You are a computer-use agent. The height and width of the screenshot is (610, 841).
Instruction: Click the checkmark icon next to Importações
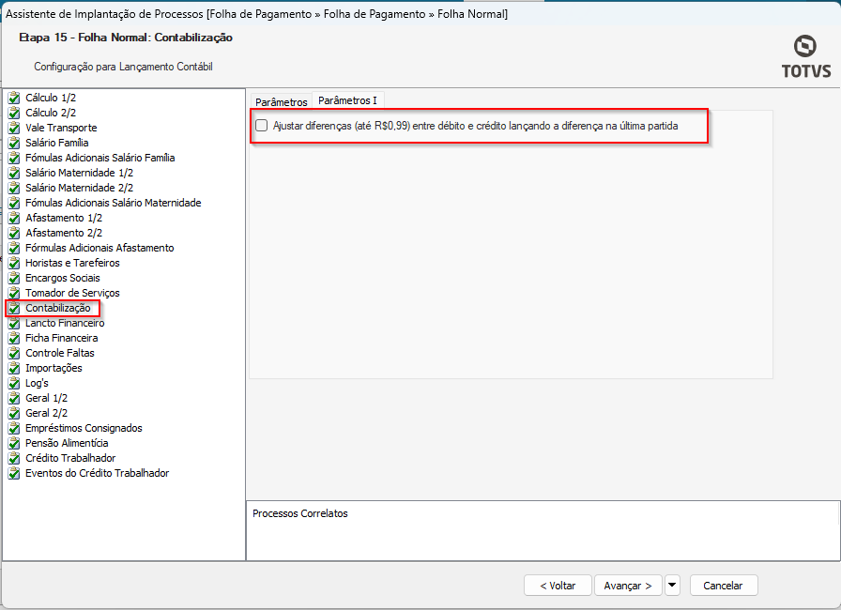[14, 368]
